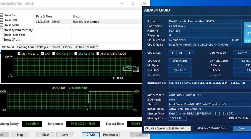Uncheck the Stress cache option
This screenshot has width=251, height=139.
coord(2,25)
